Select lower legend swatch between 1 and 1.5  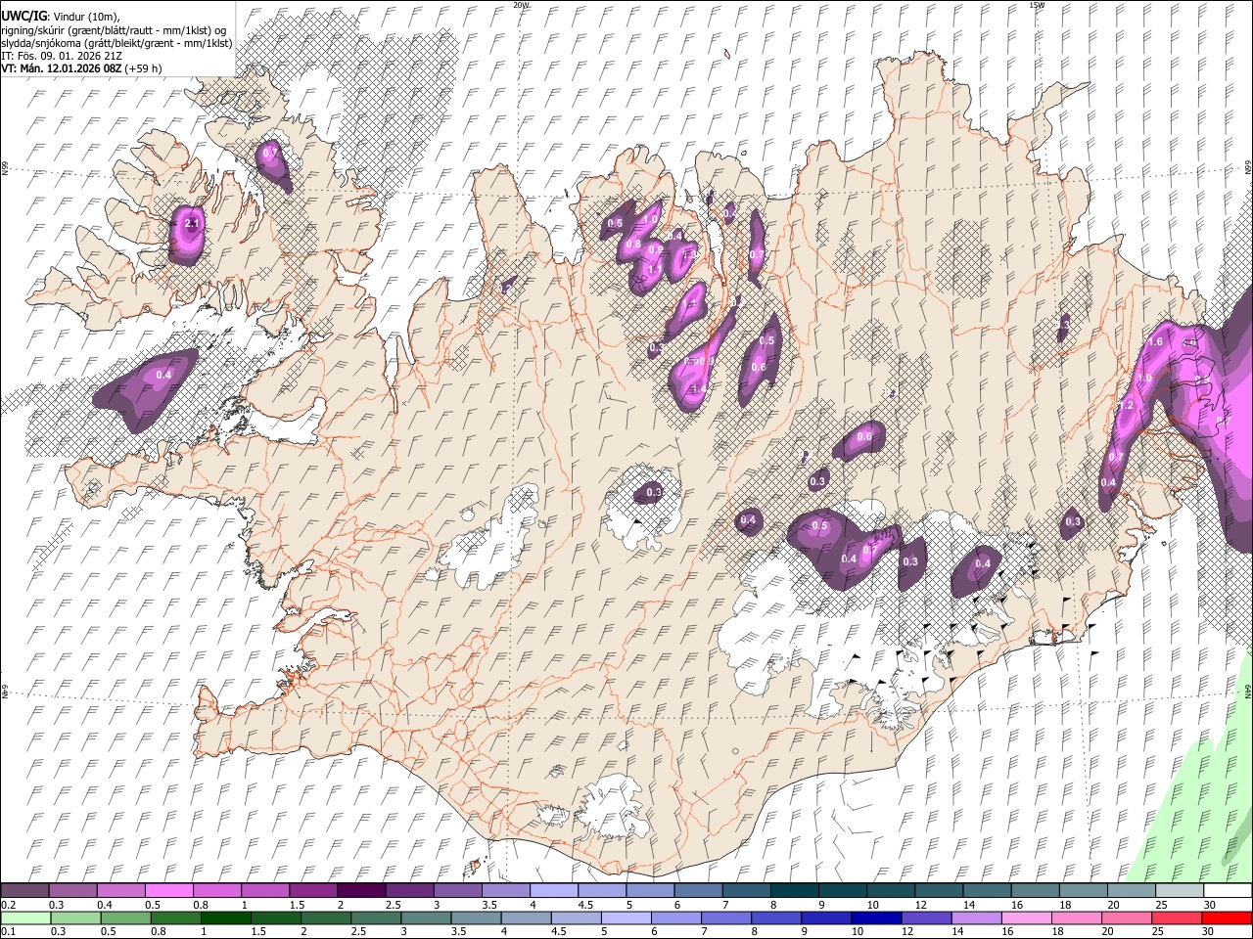pyautogui.click(x=225, y=917)
